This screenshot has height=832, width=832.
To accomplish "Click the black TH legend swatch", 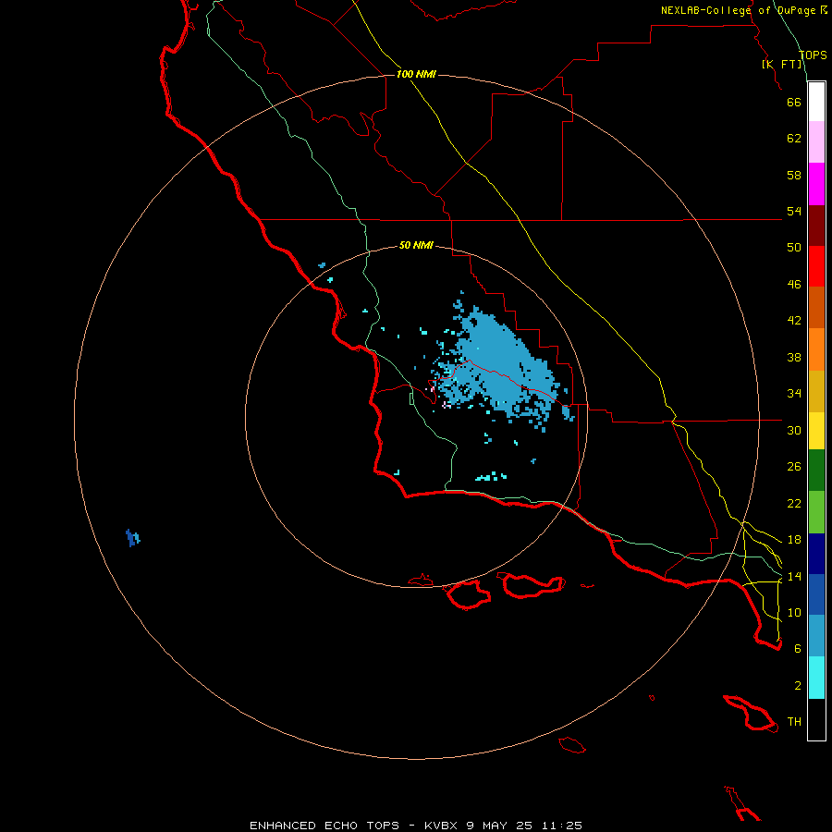I will pos(816,719).
